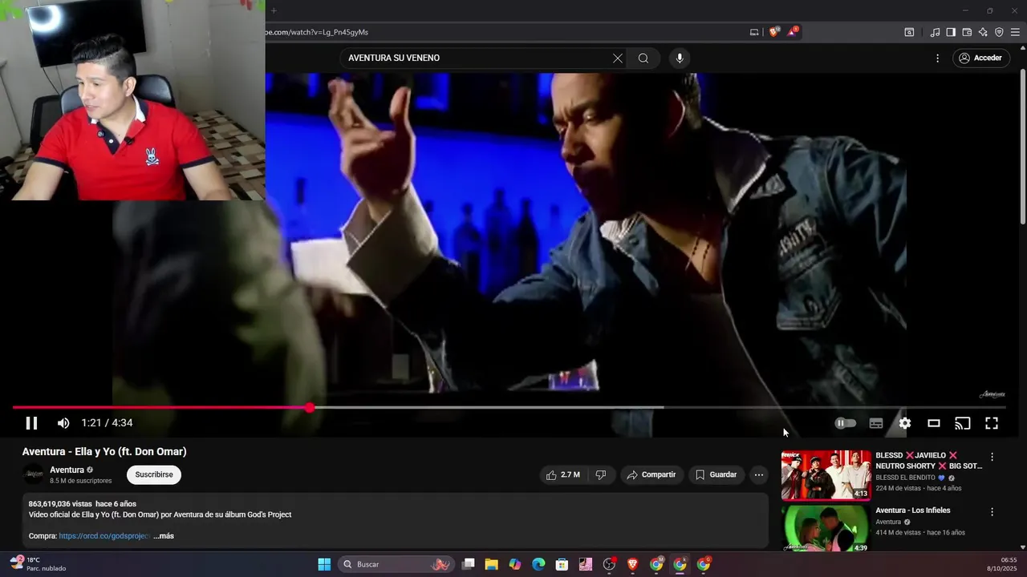Like the video (2.7 M)
Viewport: 1027px width, 577px height.
coord(563,474)
